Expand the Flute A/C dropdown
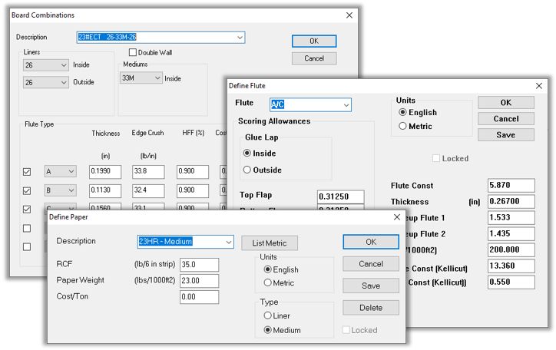This screenshot has height=350, width=556. click(346, 104)
